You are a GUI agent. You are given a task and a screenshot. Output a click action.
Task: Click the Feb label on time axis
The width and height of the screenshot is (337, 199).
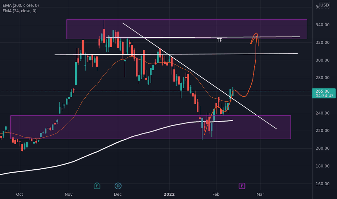(x=216, y=195)
